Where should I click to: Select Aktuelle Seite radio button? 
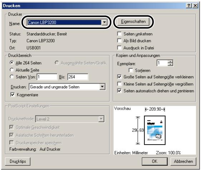tap(12, 70)
